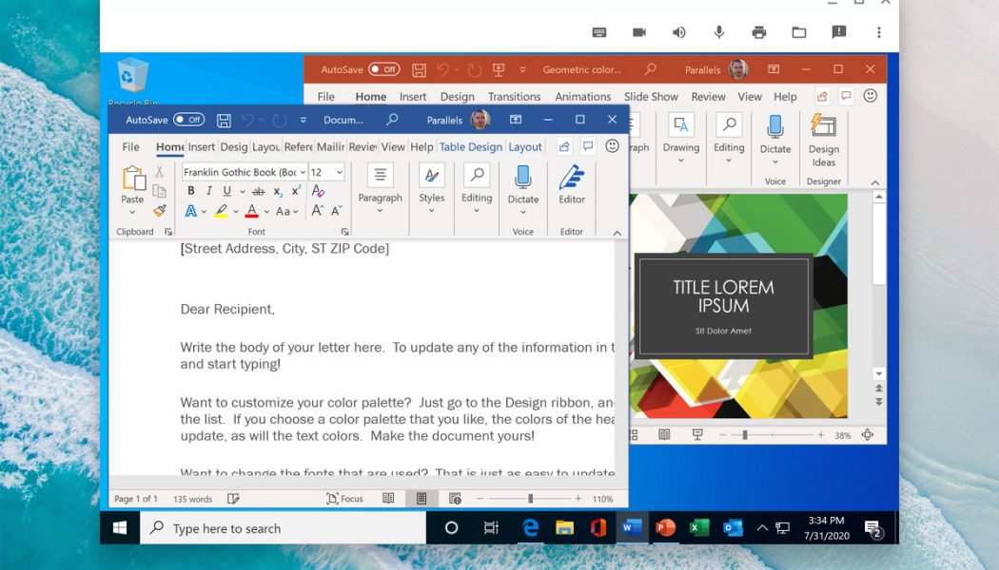The image size is (999, 570).
Task: Open Excel from the taskbar
Action: point(698,527)
